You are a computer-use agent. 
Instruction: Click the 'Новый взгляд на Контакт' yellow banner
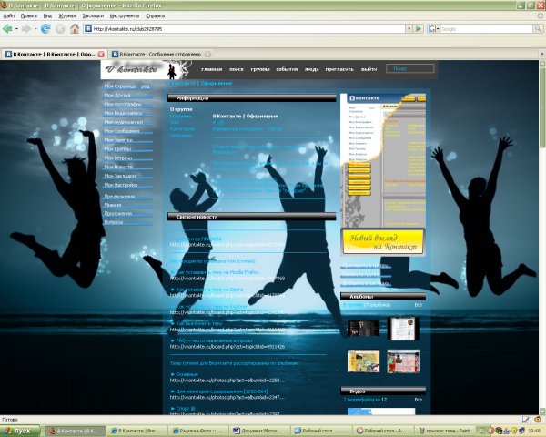(383, 242)
